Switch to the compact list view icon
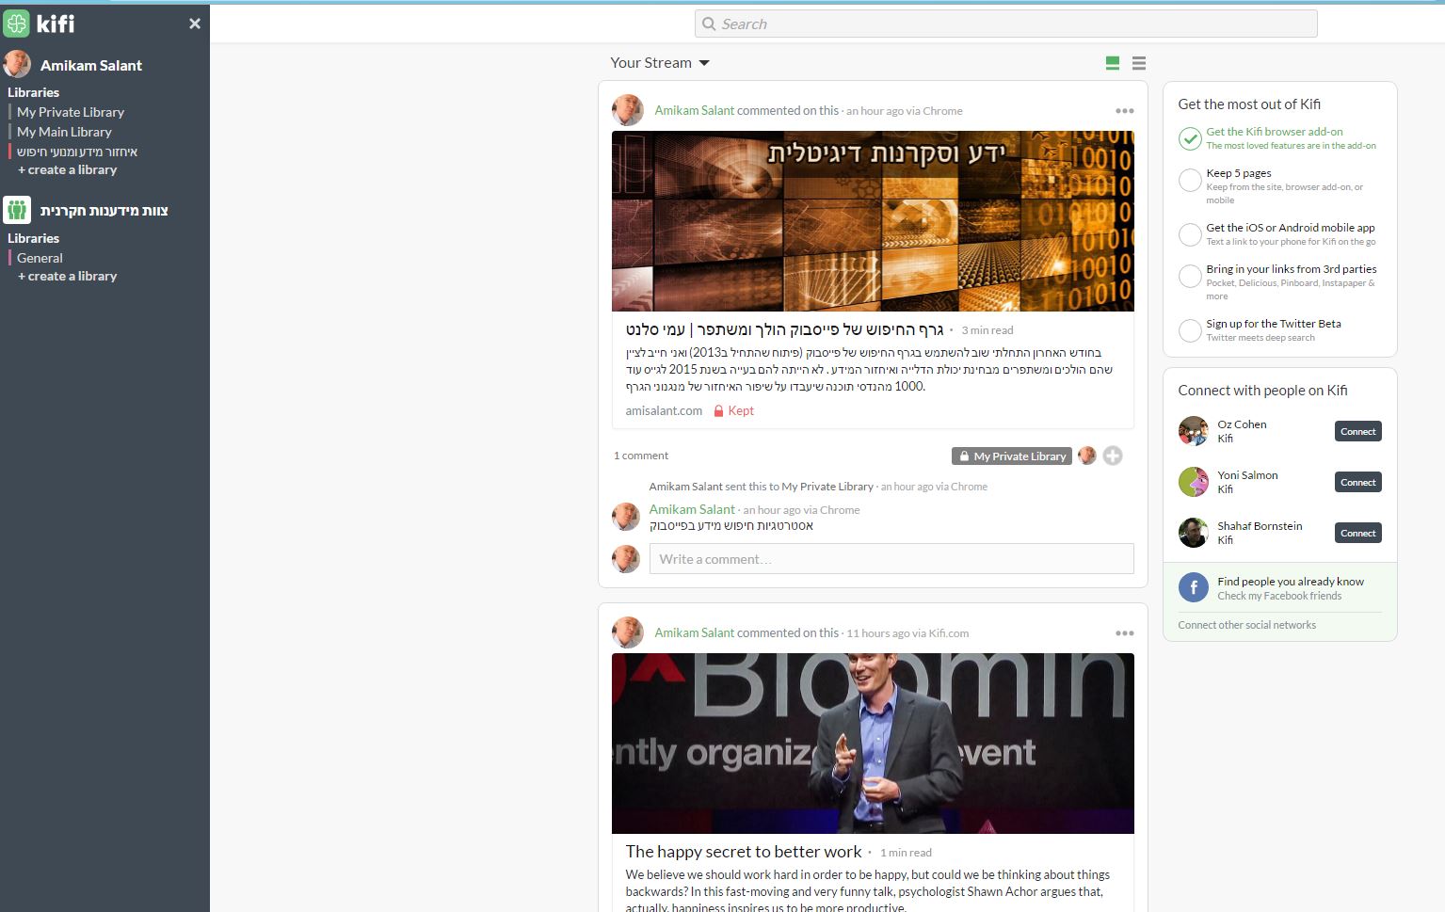This screenshot has width=1445, height=912. pyautogui.click(x=1139, y=63)
